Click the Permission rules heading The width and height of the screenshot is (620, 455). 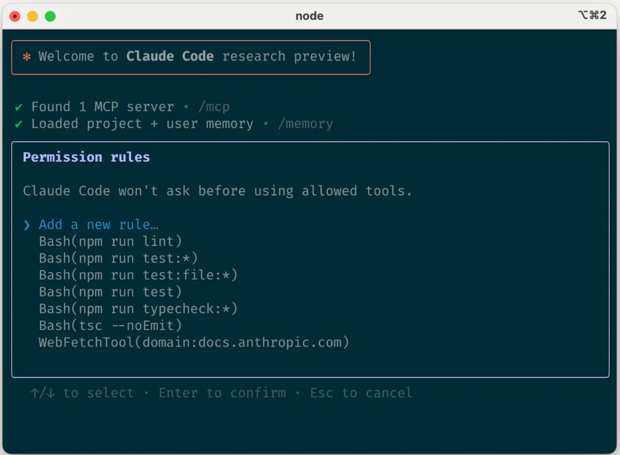tap(86, 157)
